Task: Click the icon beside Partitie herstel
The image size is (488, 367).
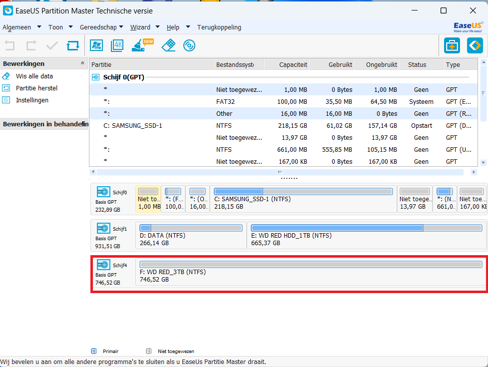Action: [6, 88]
